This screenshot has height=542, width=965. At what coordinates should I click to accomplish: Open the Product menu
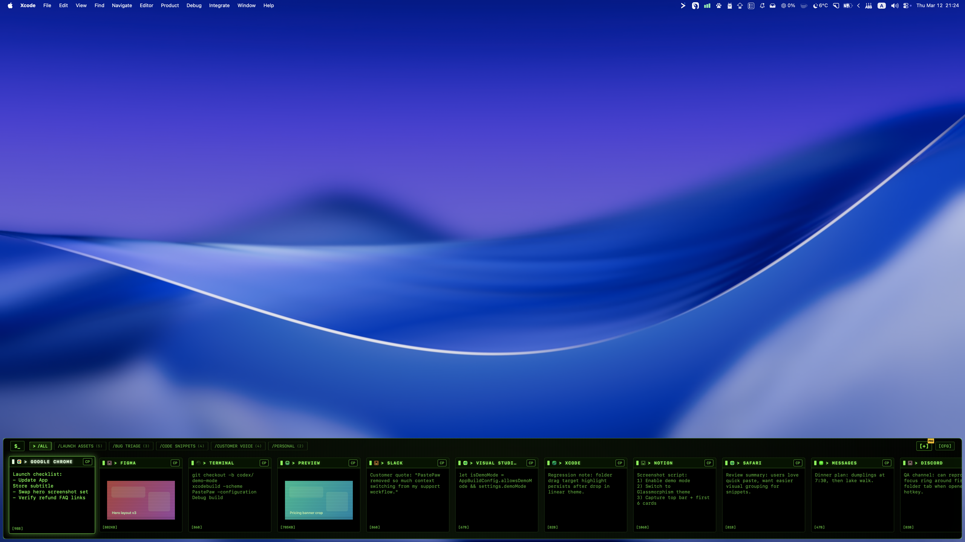(x=170, y=6)
